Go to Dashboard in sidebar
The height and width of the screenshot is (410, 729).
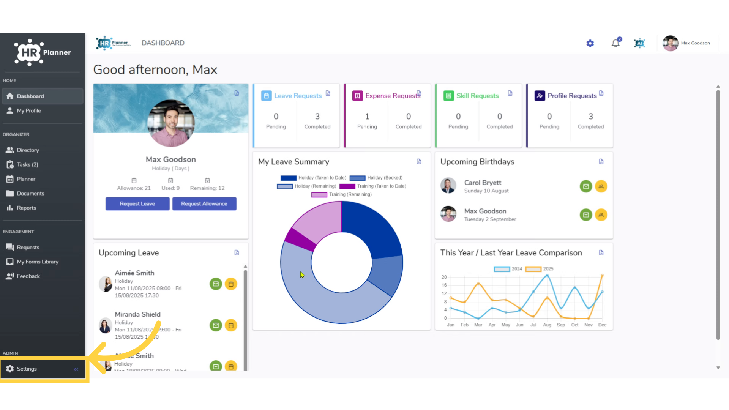pyautogui.click(x=42, y=96)
